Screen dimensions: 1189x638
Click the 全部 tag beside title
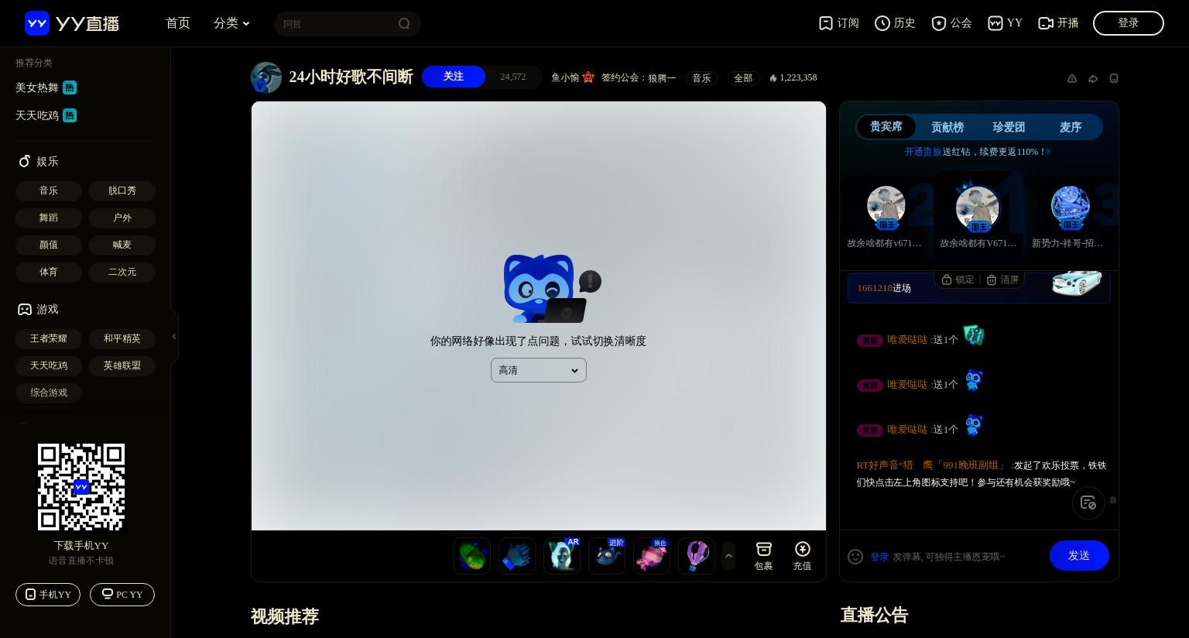coord(743,78)
